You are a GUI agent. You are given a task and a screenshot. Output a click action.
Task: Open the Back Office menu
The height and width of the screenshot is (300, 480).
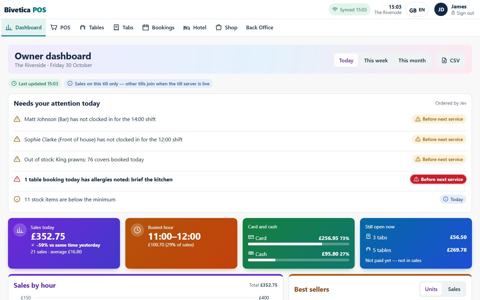click(x=260, y=28)
